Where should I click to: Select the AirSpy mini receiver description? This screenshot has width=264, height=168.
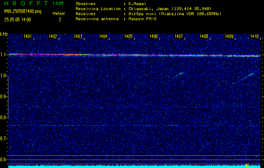tap(175, 13)
